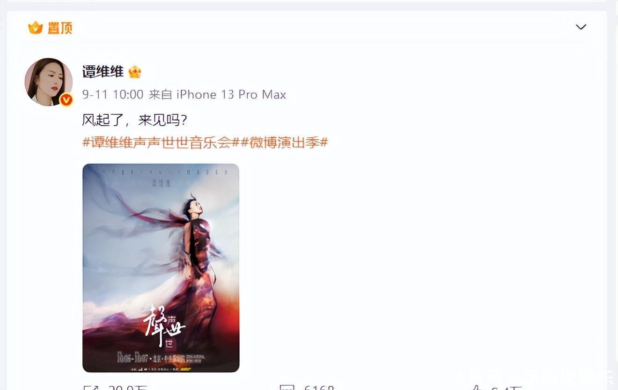This screenshot has height=390, width=618.
Task: Click the iPhone 13 Pro Max source link
Action: coord(231,94)
